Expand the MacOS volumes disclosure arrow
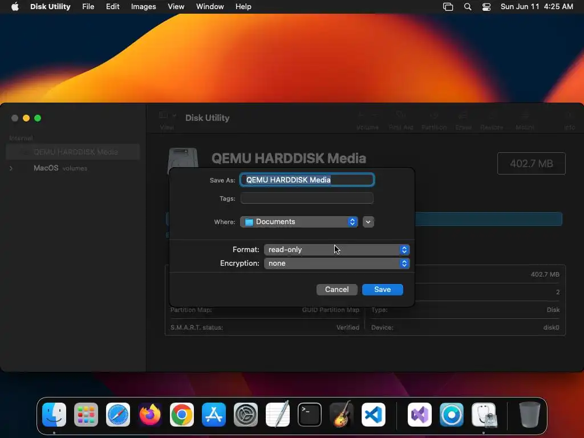584x438 pixels. pyautogui.click(x=11, y=168)
